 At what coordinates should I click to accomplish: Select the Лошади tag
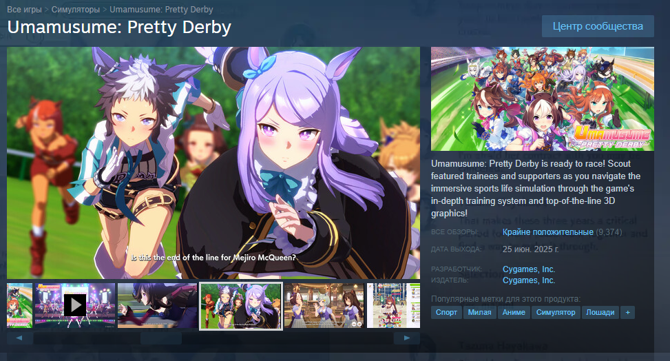(x=600, y=312)
